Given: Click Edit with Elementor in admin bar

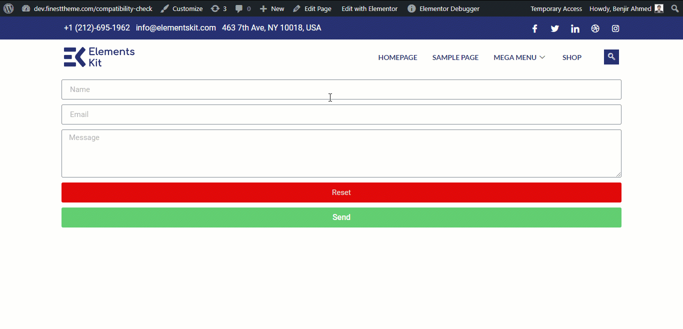Looking at the screenshot, I should tap(369, 8).
